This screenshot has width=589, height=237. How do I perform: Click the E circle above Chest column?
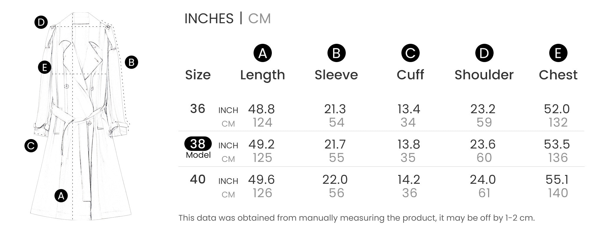click(558, 53)
